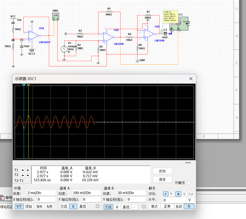
Task: Select capacitor C2 10uF symbol
Action: (x=165, y=34)
